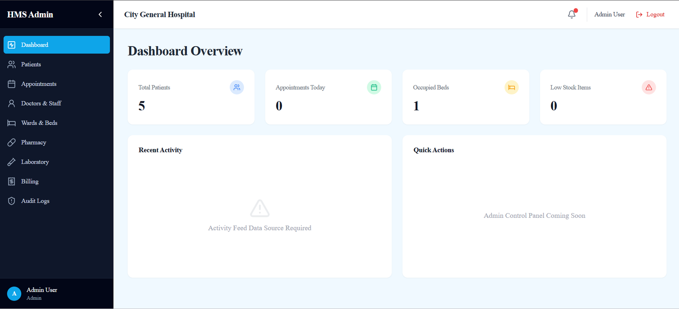Click the Total Patients value 5
This screenshot has width=679, height=309.
pos(142,106)
